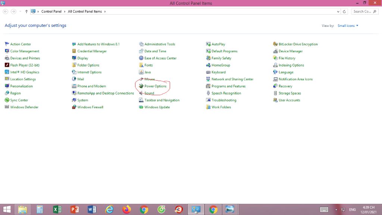
Task: Open Notification Area Icons link
Action: pyautogui.click(x=295, y=79)
